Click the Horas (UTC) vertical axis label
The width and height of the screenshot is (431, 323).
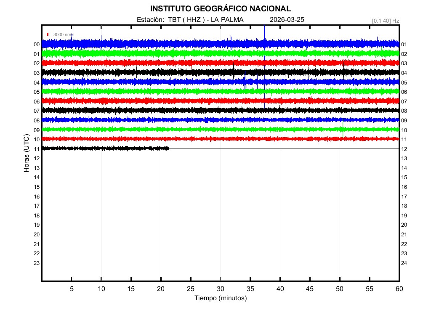[27, 154]
